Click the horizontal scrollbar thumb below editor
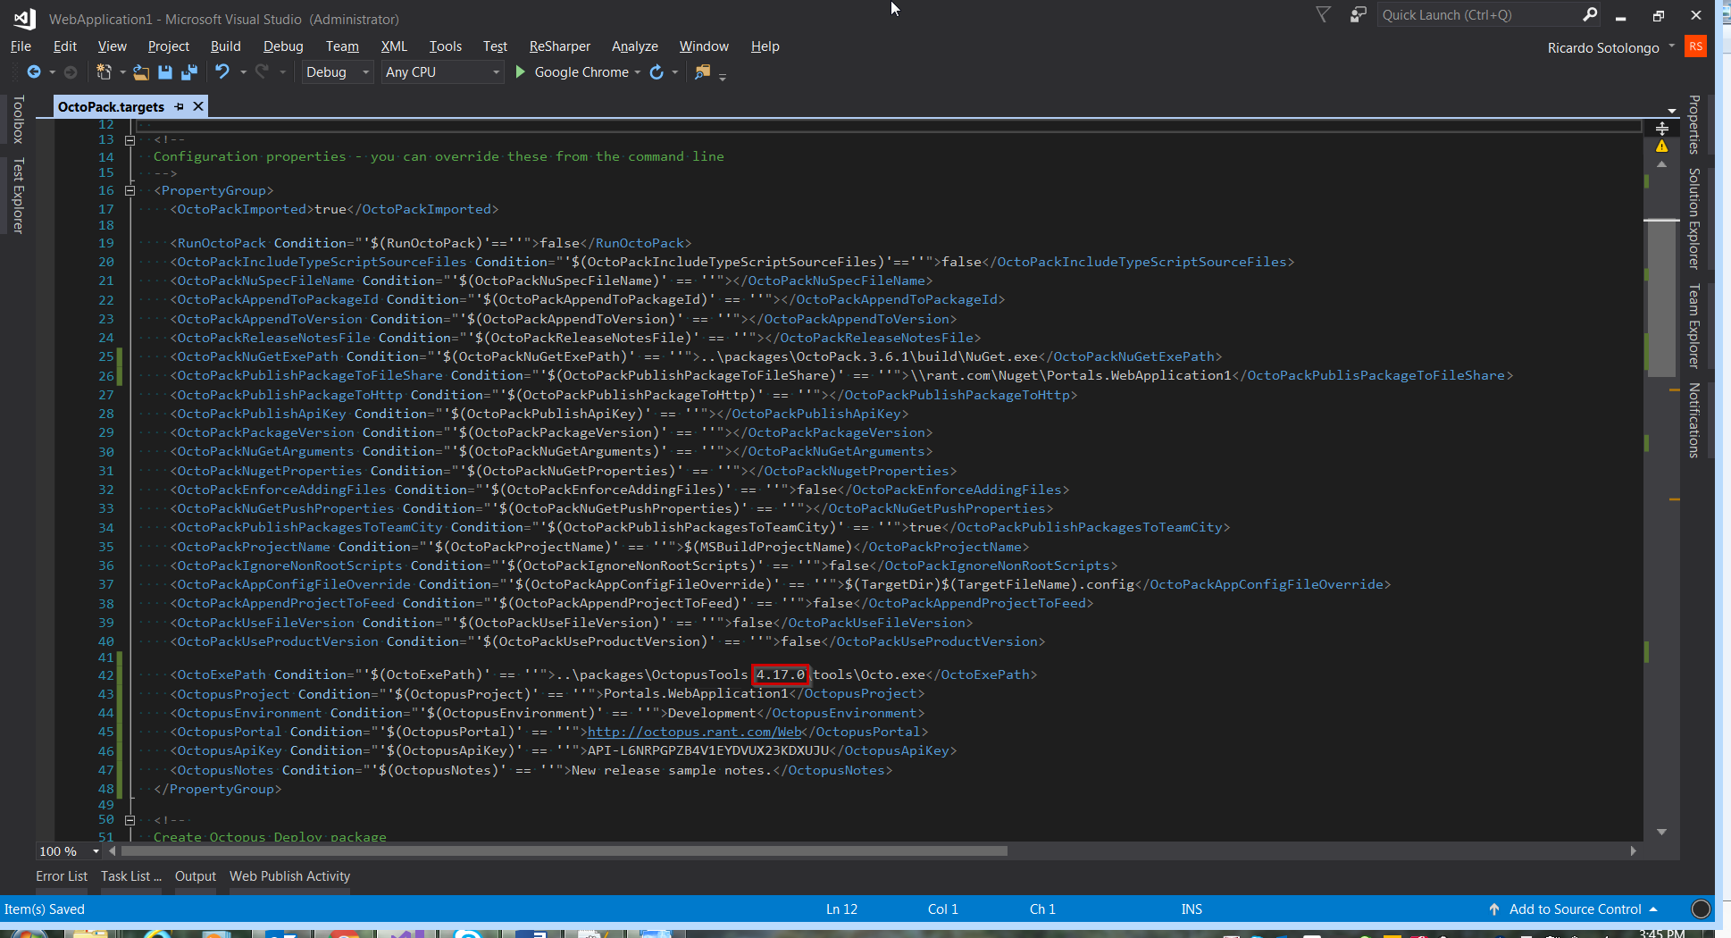The width and height of the screenshot is (1731, 938). pyautogui.click(x=563, y=851)
